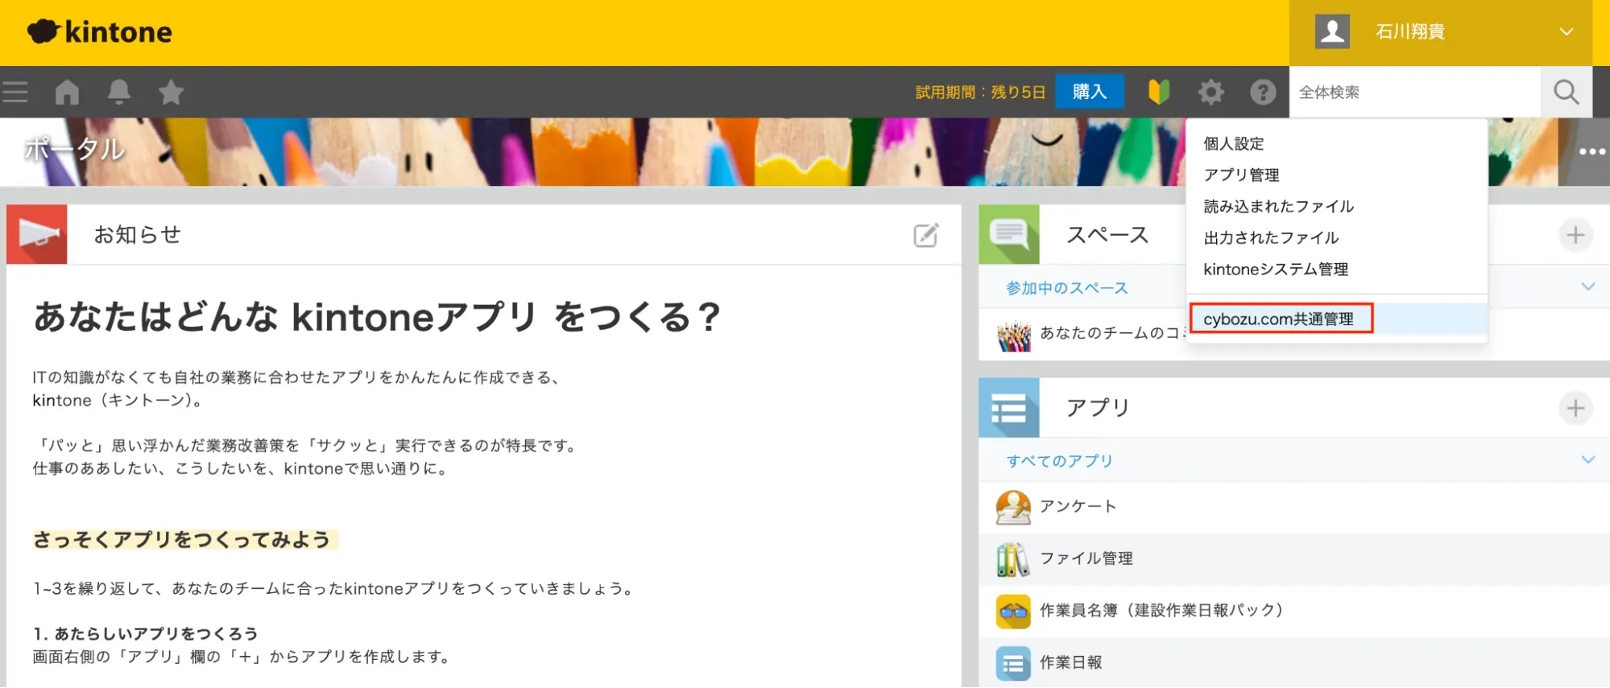The height and width of the screenshot is (688, 1610).
Task: Click the team space pencils thumbnail
Action: coord(1014,335)
